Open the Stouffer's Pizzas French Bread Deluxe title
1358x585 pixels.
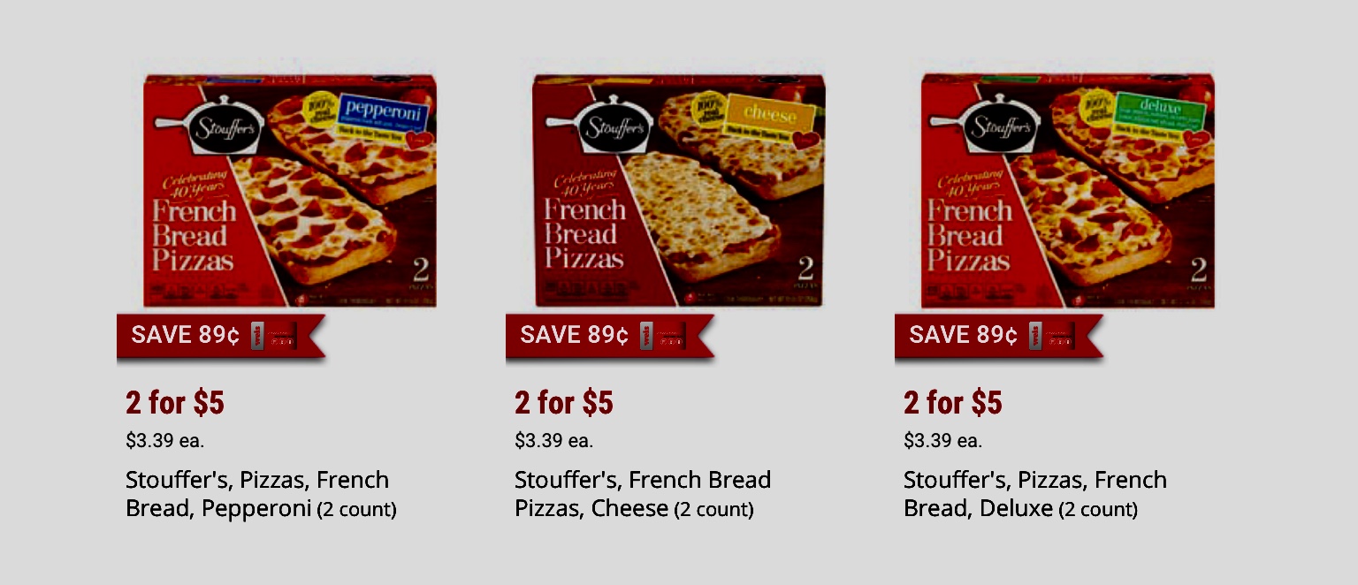1035,494
